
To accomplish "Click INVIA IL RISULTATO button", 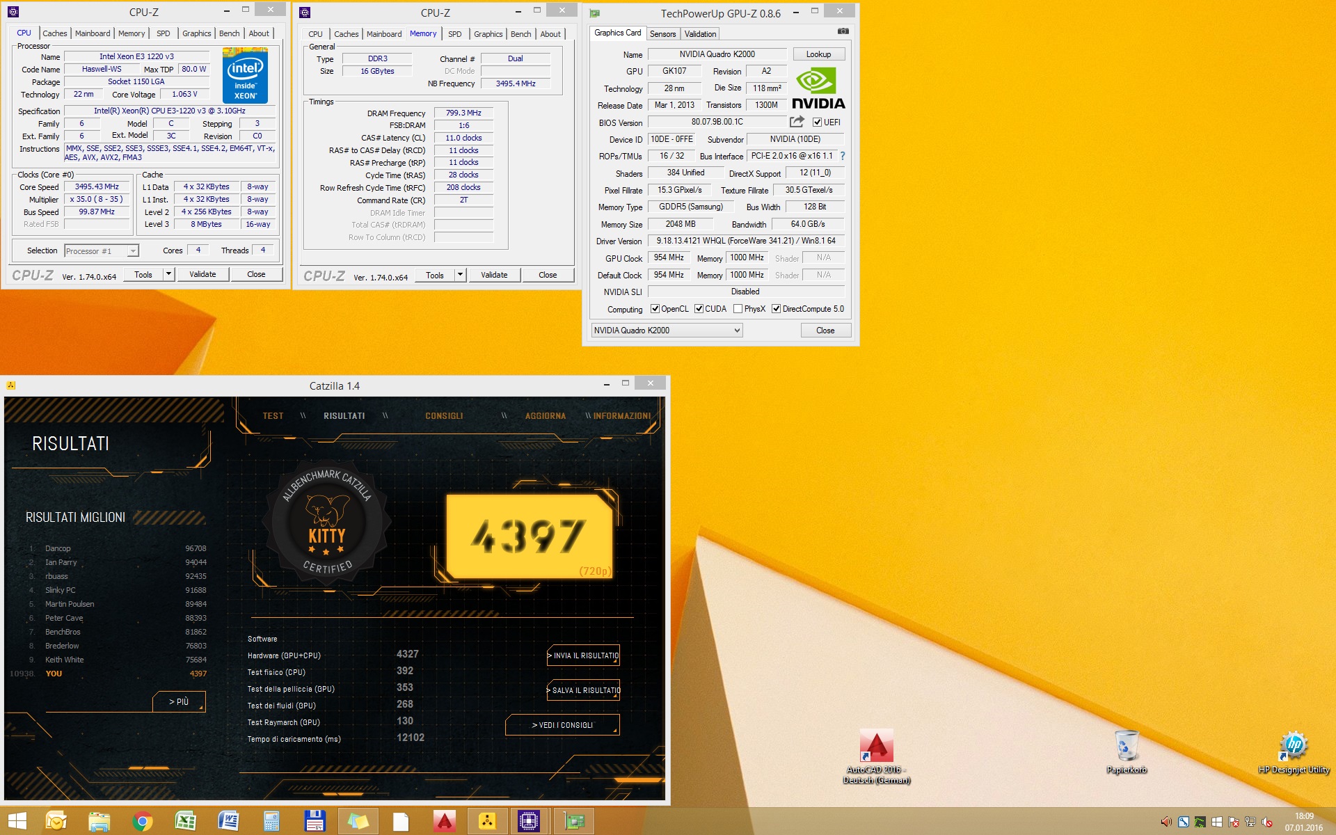I will (x=583, y=655).
